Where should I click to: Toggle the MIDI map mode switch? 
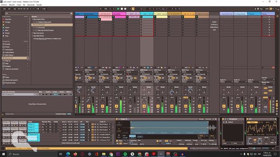[267, 9]
